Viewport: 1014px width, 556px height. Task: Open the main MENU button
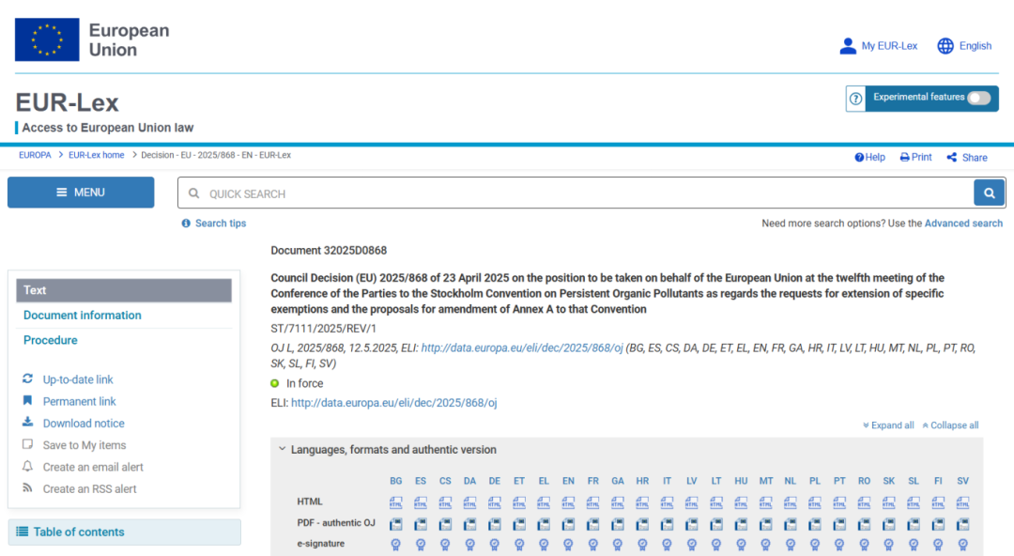click(81, 193)
